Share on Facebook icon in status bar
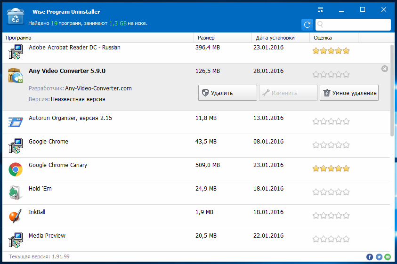The width and height of the screenshot is (397, 264). coord(370,257)
